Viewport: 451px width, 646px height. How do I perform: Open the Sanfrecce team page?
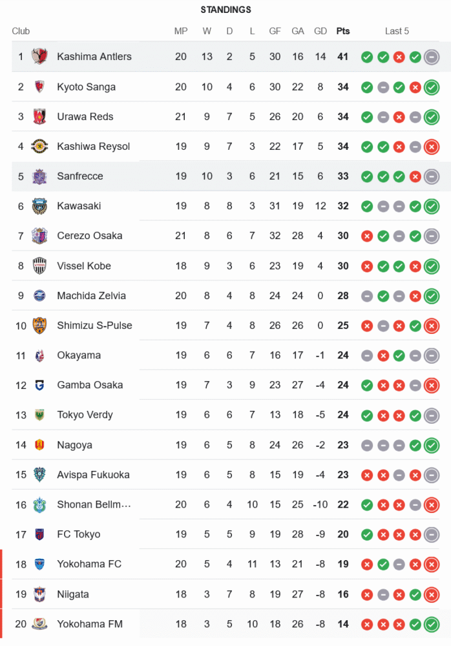tap(80, 176)
